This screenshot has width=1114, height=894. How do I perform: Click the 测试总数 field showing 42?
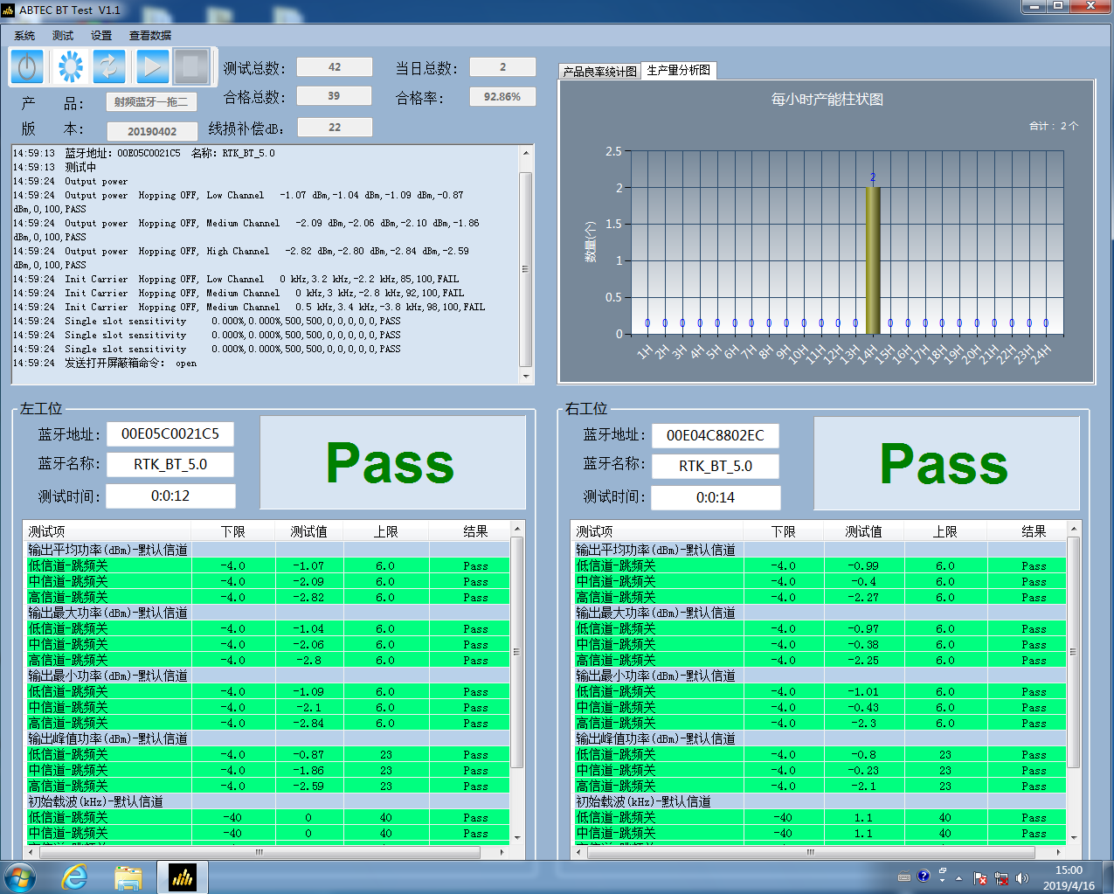pyautogui.click(x=335, y=67)
